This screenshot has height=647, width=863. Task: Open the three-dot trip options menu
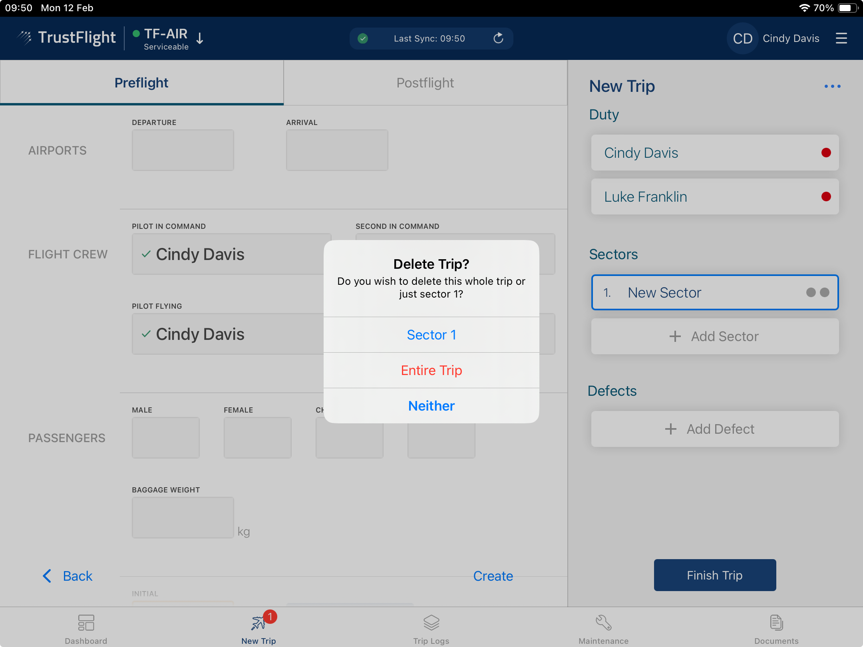pyautogui.click(x=832, y=86)
